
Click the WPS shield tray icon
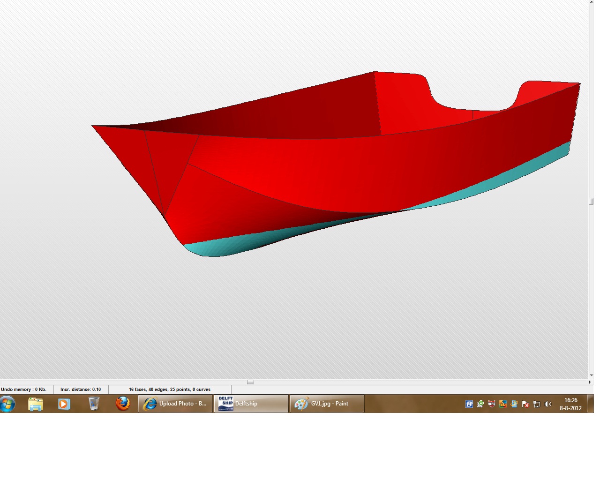pos(492,404)
